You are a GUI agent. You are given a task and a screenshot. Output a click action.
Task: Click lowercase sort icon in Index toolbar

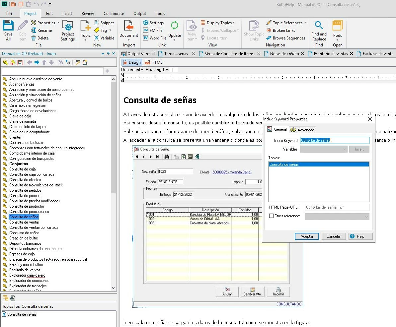tap(68, 62)
